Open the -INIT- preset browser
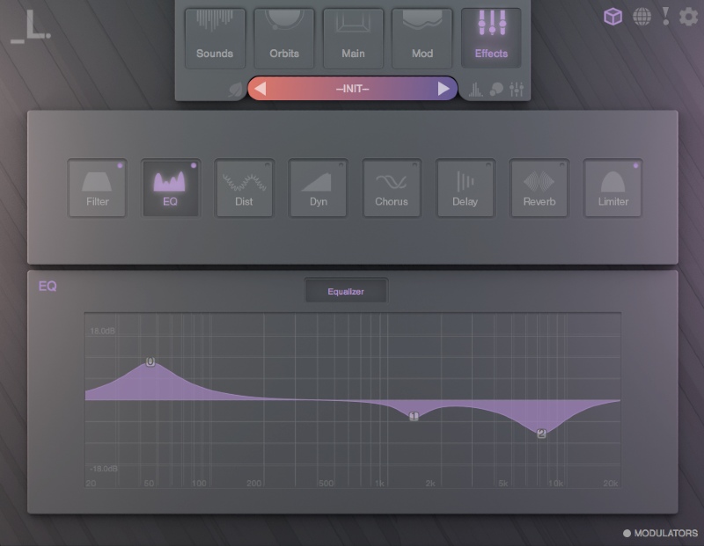Image resolution: width=704 pixels, height=546 pixels. coord(351,88)
